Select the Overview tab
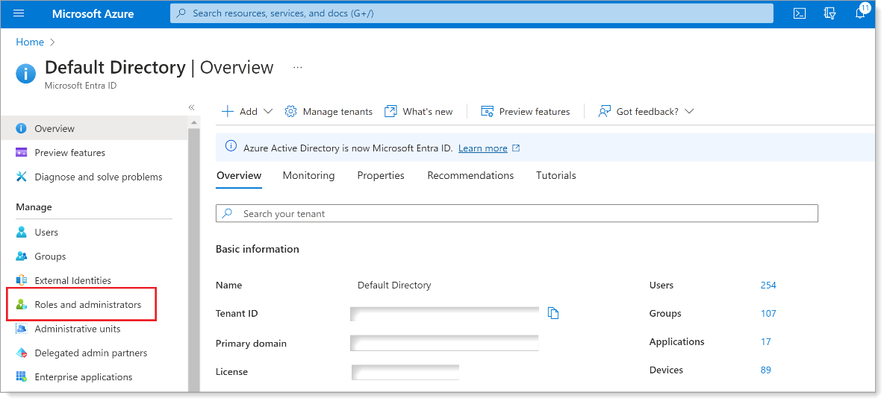Viewport: 887px width, 404px height. pos(239,176)
